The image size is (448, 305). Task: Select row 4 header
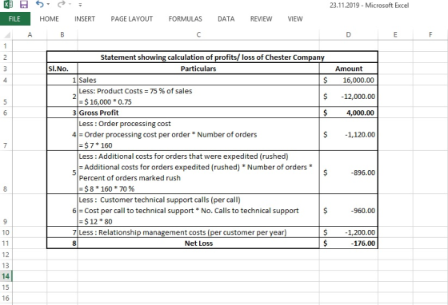pos(6,80)
